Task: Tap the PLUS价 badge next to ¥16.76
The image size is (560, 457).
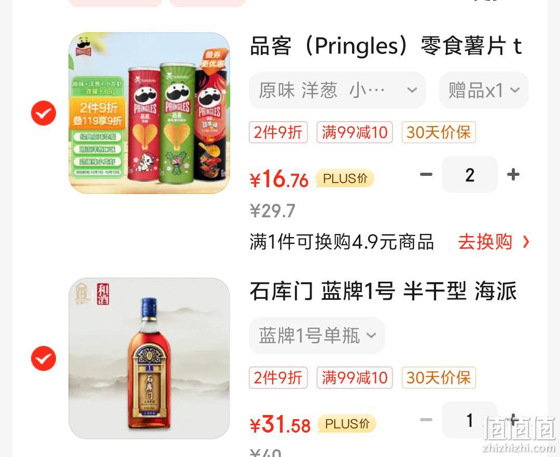Action: pos(345,178)
